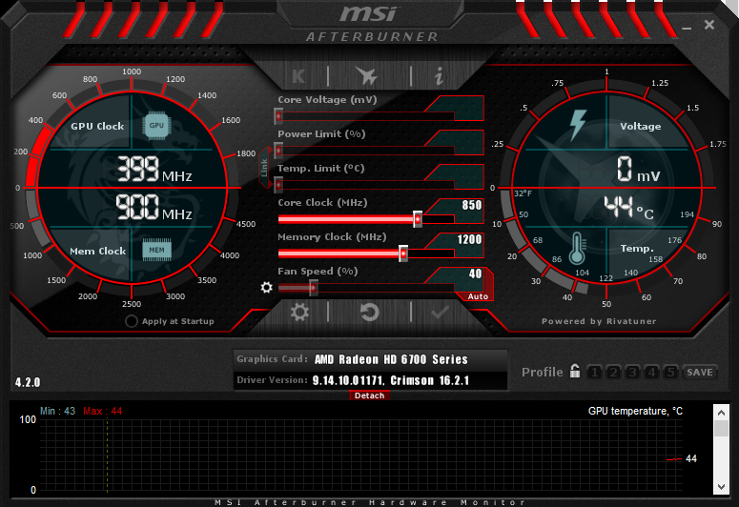Viewport: 739px width, 507px height.
Task: Select profile slot 3
Action: 632,373
